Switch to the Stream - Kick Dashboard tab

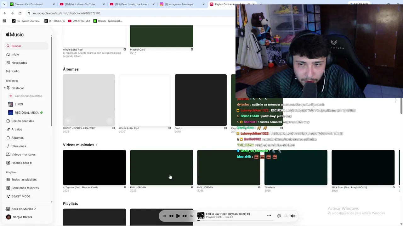click(29, 4)
